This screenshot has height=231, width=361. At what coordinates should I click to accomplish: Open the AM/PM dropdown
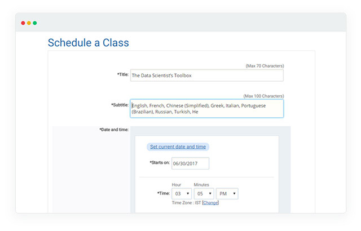point(227,194)
